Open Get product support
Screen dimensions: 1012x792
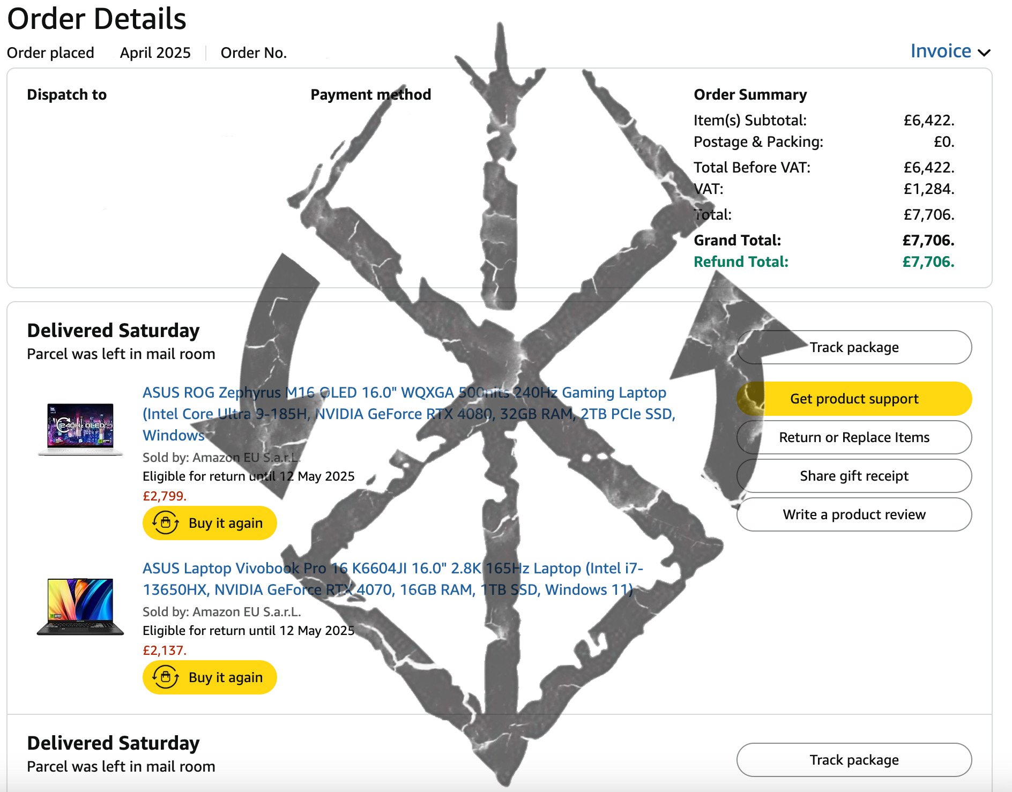[x=854, y=399]
